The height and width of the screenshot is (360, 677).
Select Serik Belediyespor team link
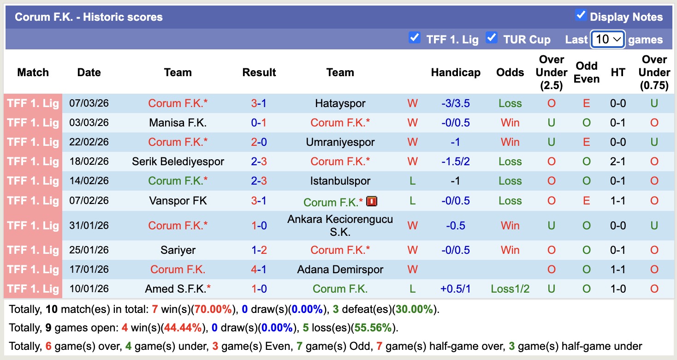178,162
